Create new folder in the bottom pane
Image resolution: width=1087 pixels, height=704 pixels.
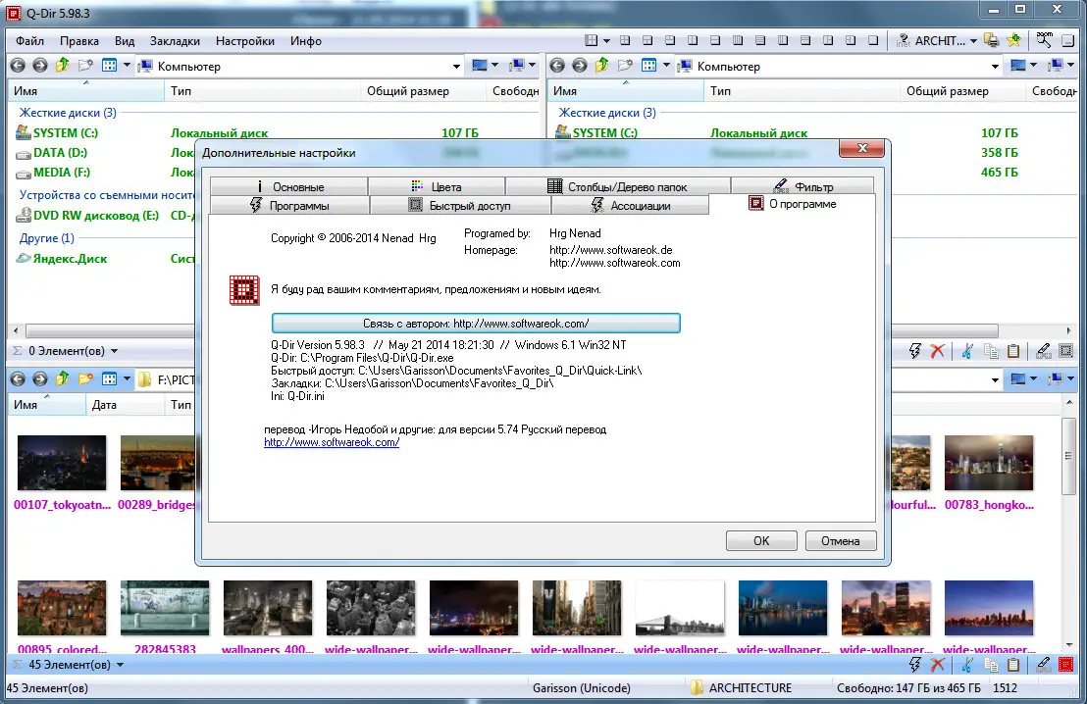85,378
